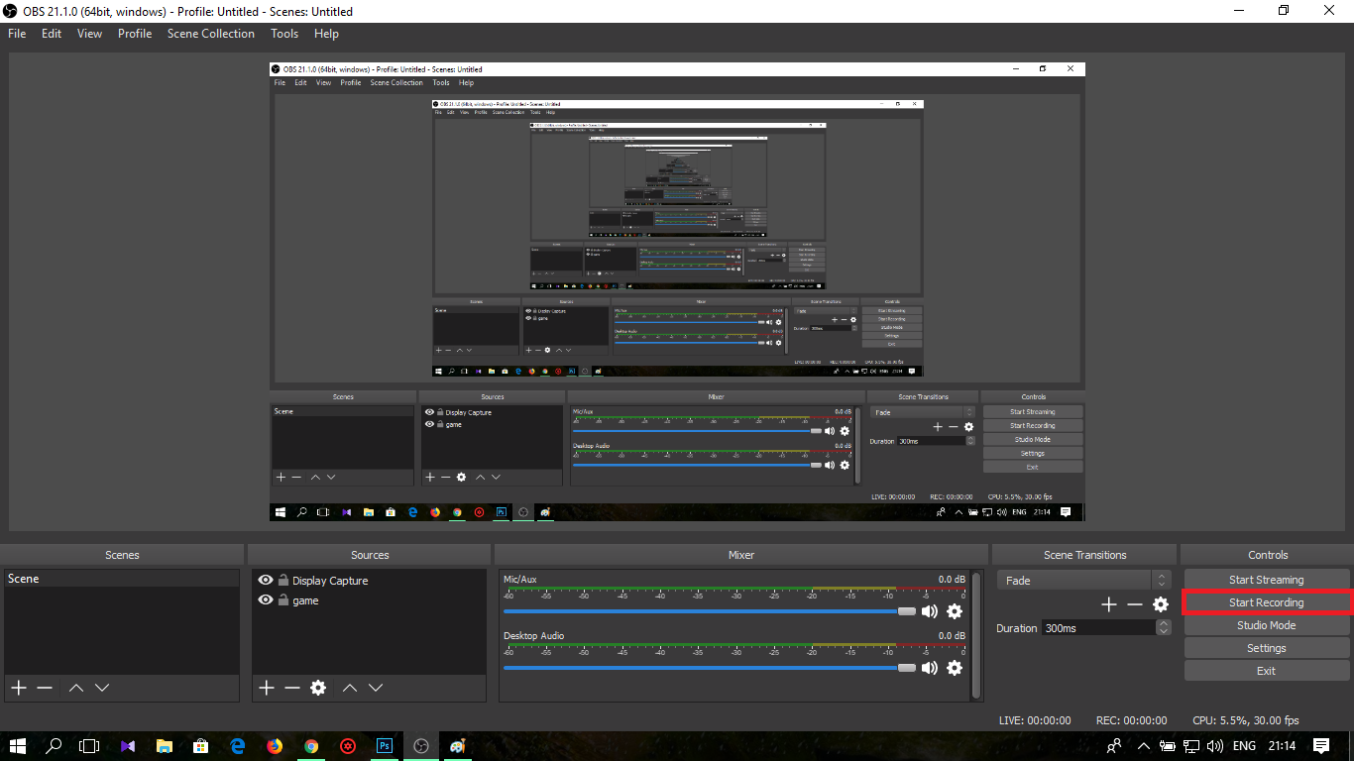Click the network tray icon

pos(1192,746)
